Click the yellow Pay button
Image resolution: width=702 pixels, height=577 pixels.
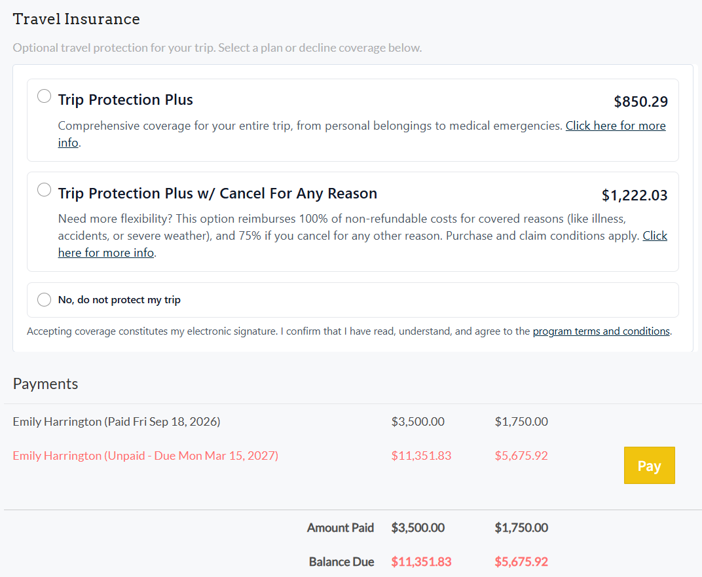click(x=649, y=465)
